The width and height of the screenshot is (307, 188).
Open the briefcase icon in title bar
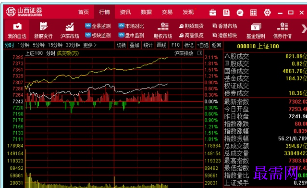click(213, 13)
